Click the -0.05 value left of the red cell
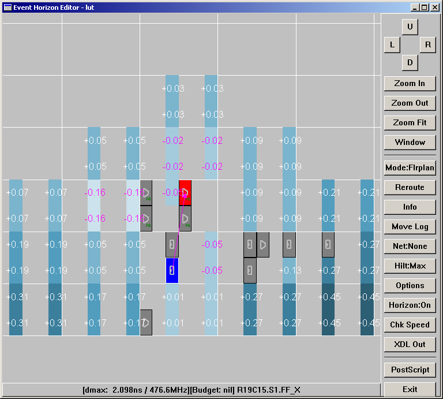The image size is (443, 399). point(172,193)
